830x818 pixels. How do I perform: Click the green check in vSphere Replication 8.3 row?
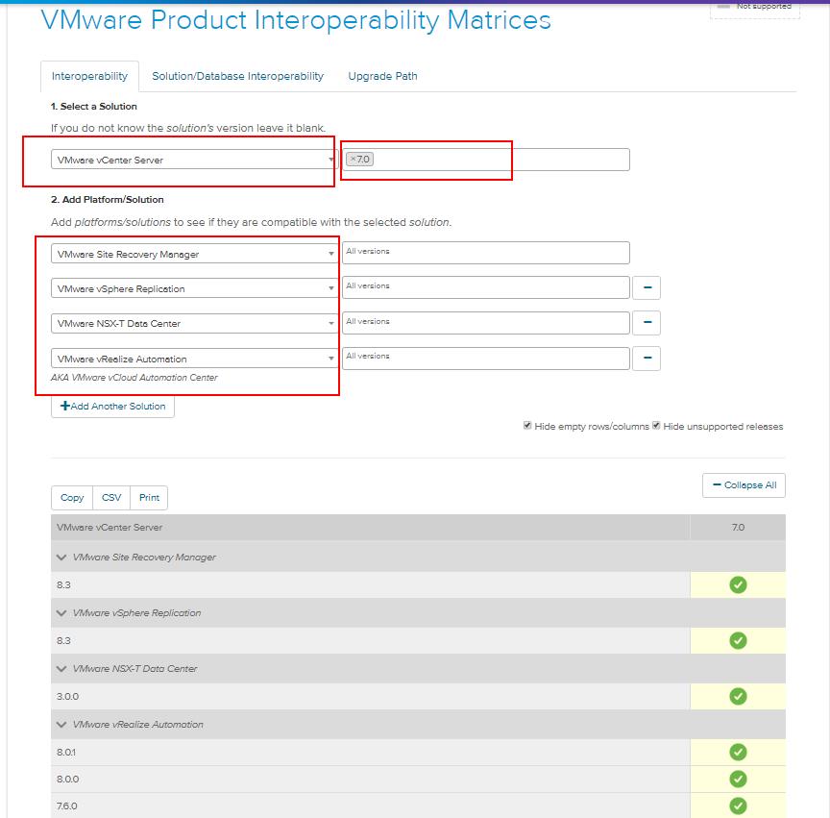click(738, 640)
